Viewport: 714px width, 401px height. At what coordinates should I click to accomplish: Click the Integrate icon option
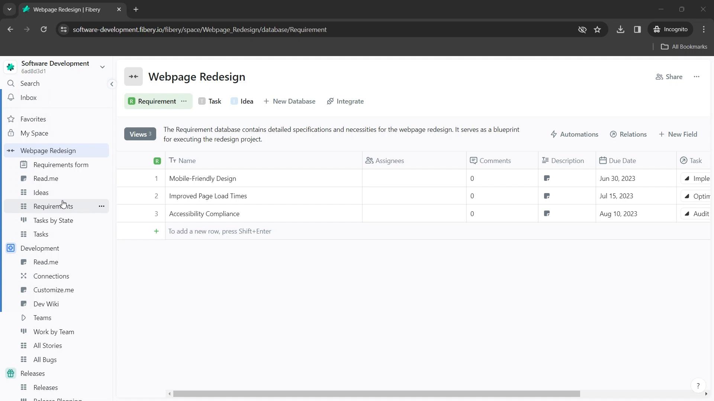coord(331,101)
